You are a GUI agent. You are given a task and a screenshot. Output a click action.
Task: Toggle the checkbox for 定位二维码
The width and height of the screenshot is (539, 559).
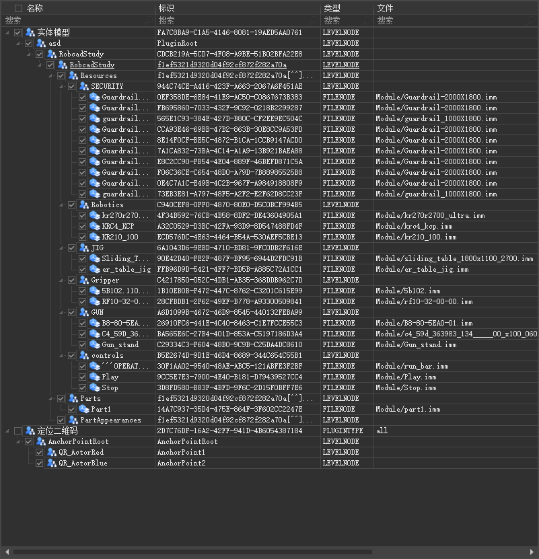pyautogui.click(x=17, y=431)
